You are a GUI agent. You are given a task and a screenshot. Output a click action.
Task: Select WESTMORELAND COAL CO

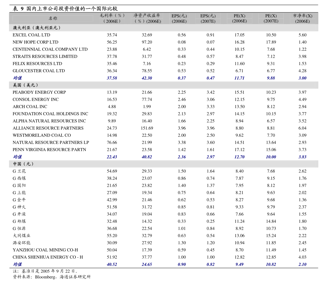(x=42, y=135)
